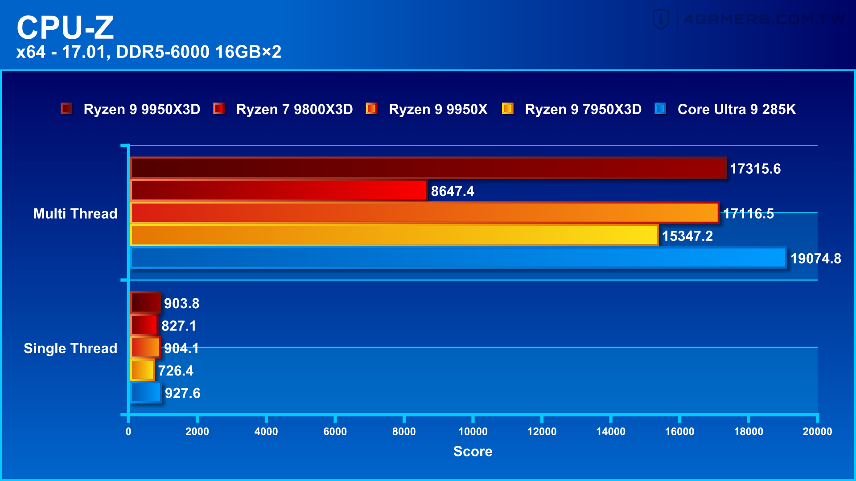
Task: Select the Core Ultra 9 285K legend label
Action: click(737, 109)
